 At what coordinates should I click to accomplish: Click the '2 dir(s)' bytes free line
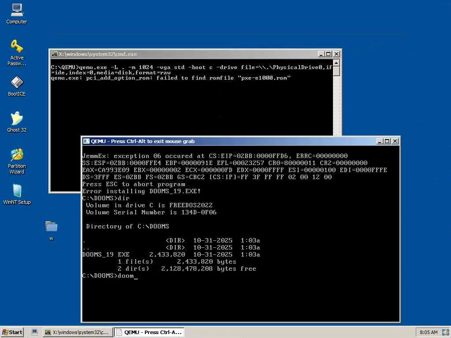click(187, 269)
